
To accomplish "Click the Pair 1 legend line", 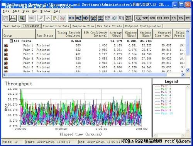I will [x=163, y=86].
